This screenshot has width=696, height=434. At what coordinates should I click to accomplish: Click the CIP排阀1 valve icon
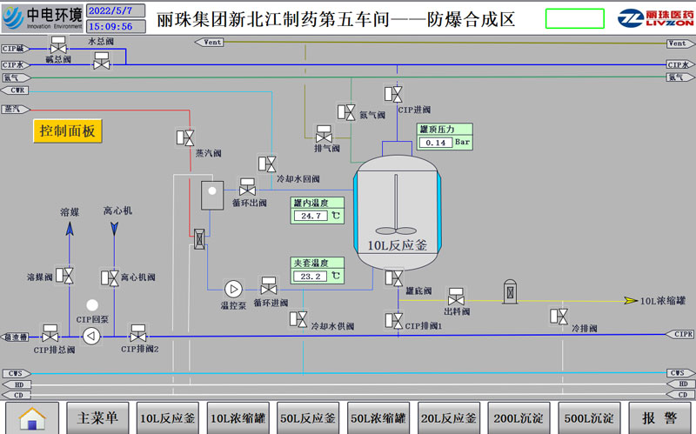tap(394, 320)
